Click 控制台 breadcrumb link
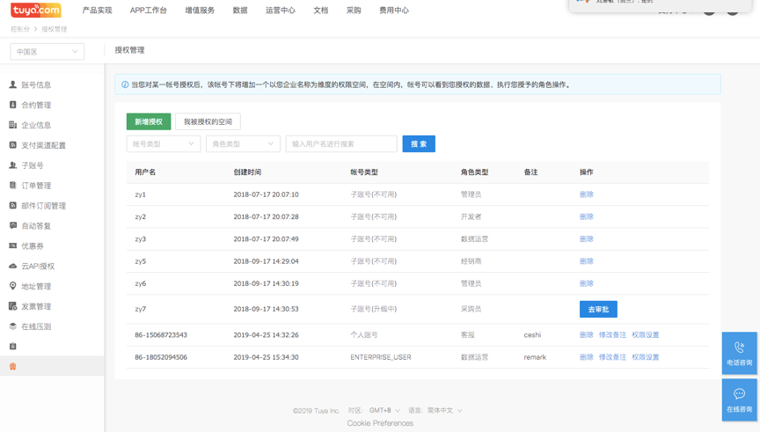Viewport: 760px width, 432px height. pos(20,29)
